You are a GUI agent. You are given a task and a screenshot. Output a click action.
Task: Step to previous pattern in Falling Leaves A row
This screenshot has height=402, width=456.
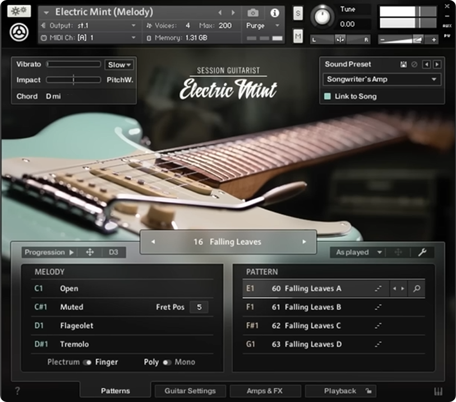click(x=394, y=288)
